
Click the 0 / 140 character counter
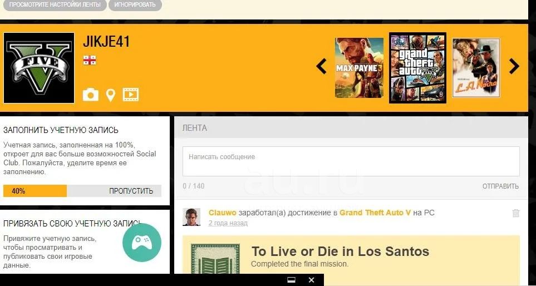pyautogui.click(x=194, y=186)
